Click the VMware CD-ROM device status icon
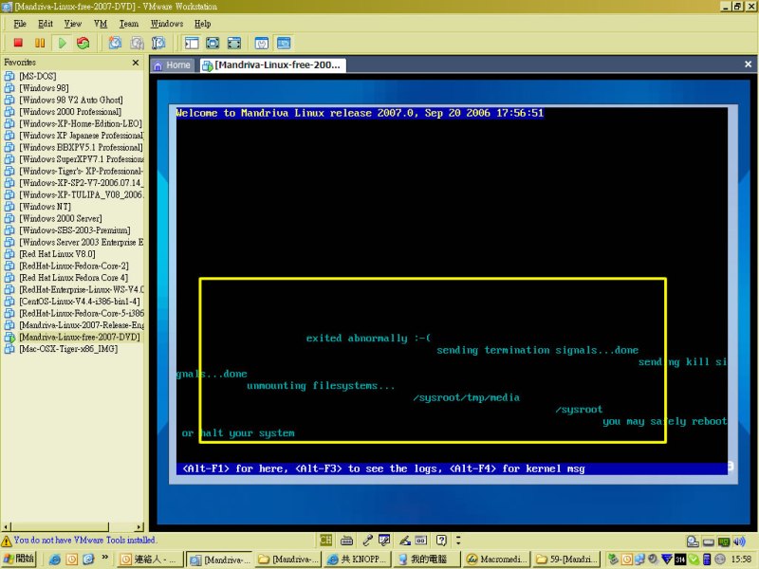 [694, 541]
